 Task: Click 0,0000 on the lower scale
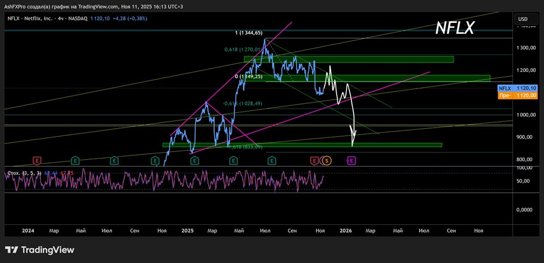(x=523, y=210)
